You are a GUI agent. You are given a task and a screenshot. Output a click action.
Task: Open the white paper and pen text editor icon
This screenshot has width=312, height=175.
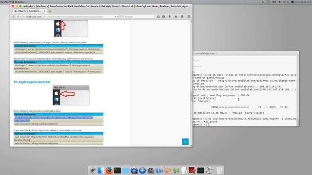(x=184, y=171)
